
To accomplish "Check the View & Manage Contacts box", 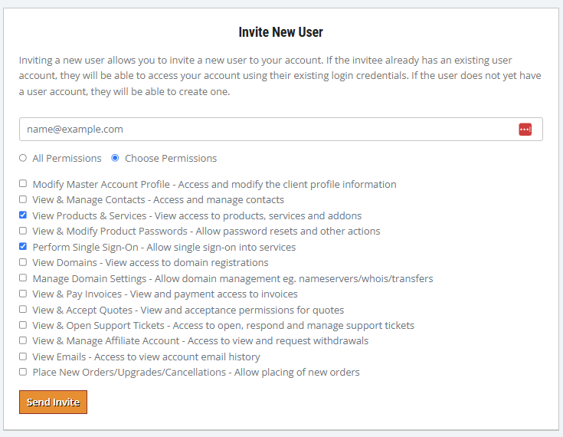I will tap(23, 199).
